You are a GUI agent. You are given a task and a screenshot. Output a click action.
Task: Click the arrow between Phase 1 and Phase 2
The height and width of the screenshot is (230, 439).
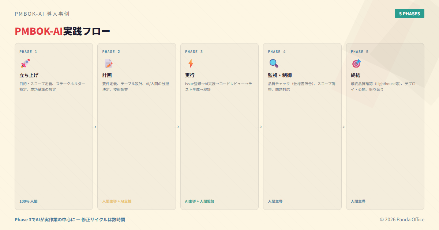point(94,127)
